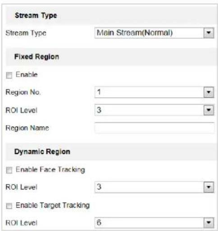Expand the Target Tracking ROI Level arrow
The height and width of the screenshot is (231, 218).
(x=209, y=222)
